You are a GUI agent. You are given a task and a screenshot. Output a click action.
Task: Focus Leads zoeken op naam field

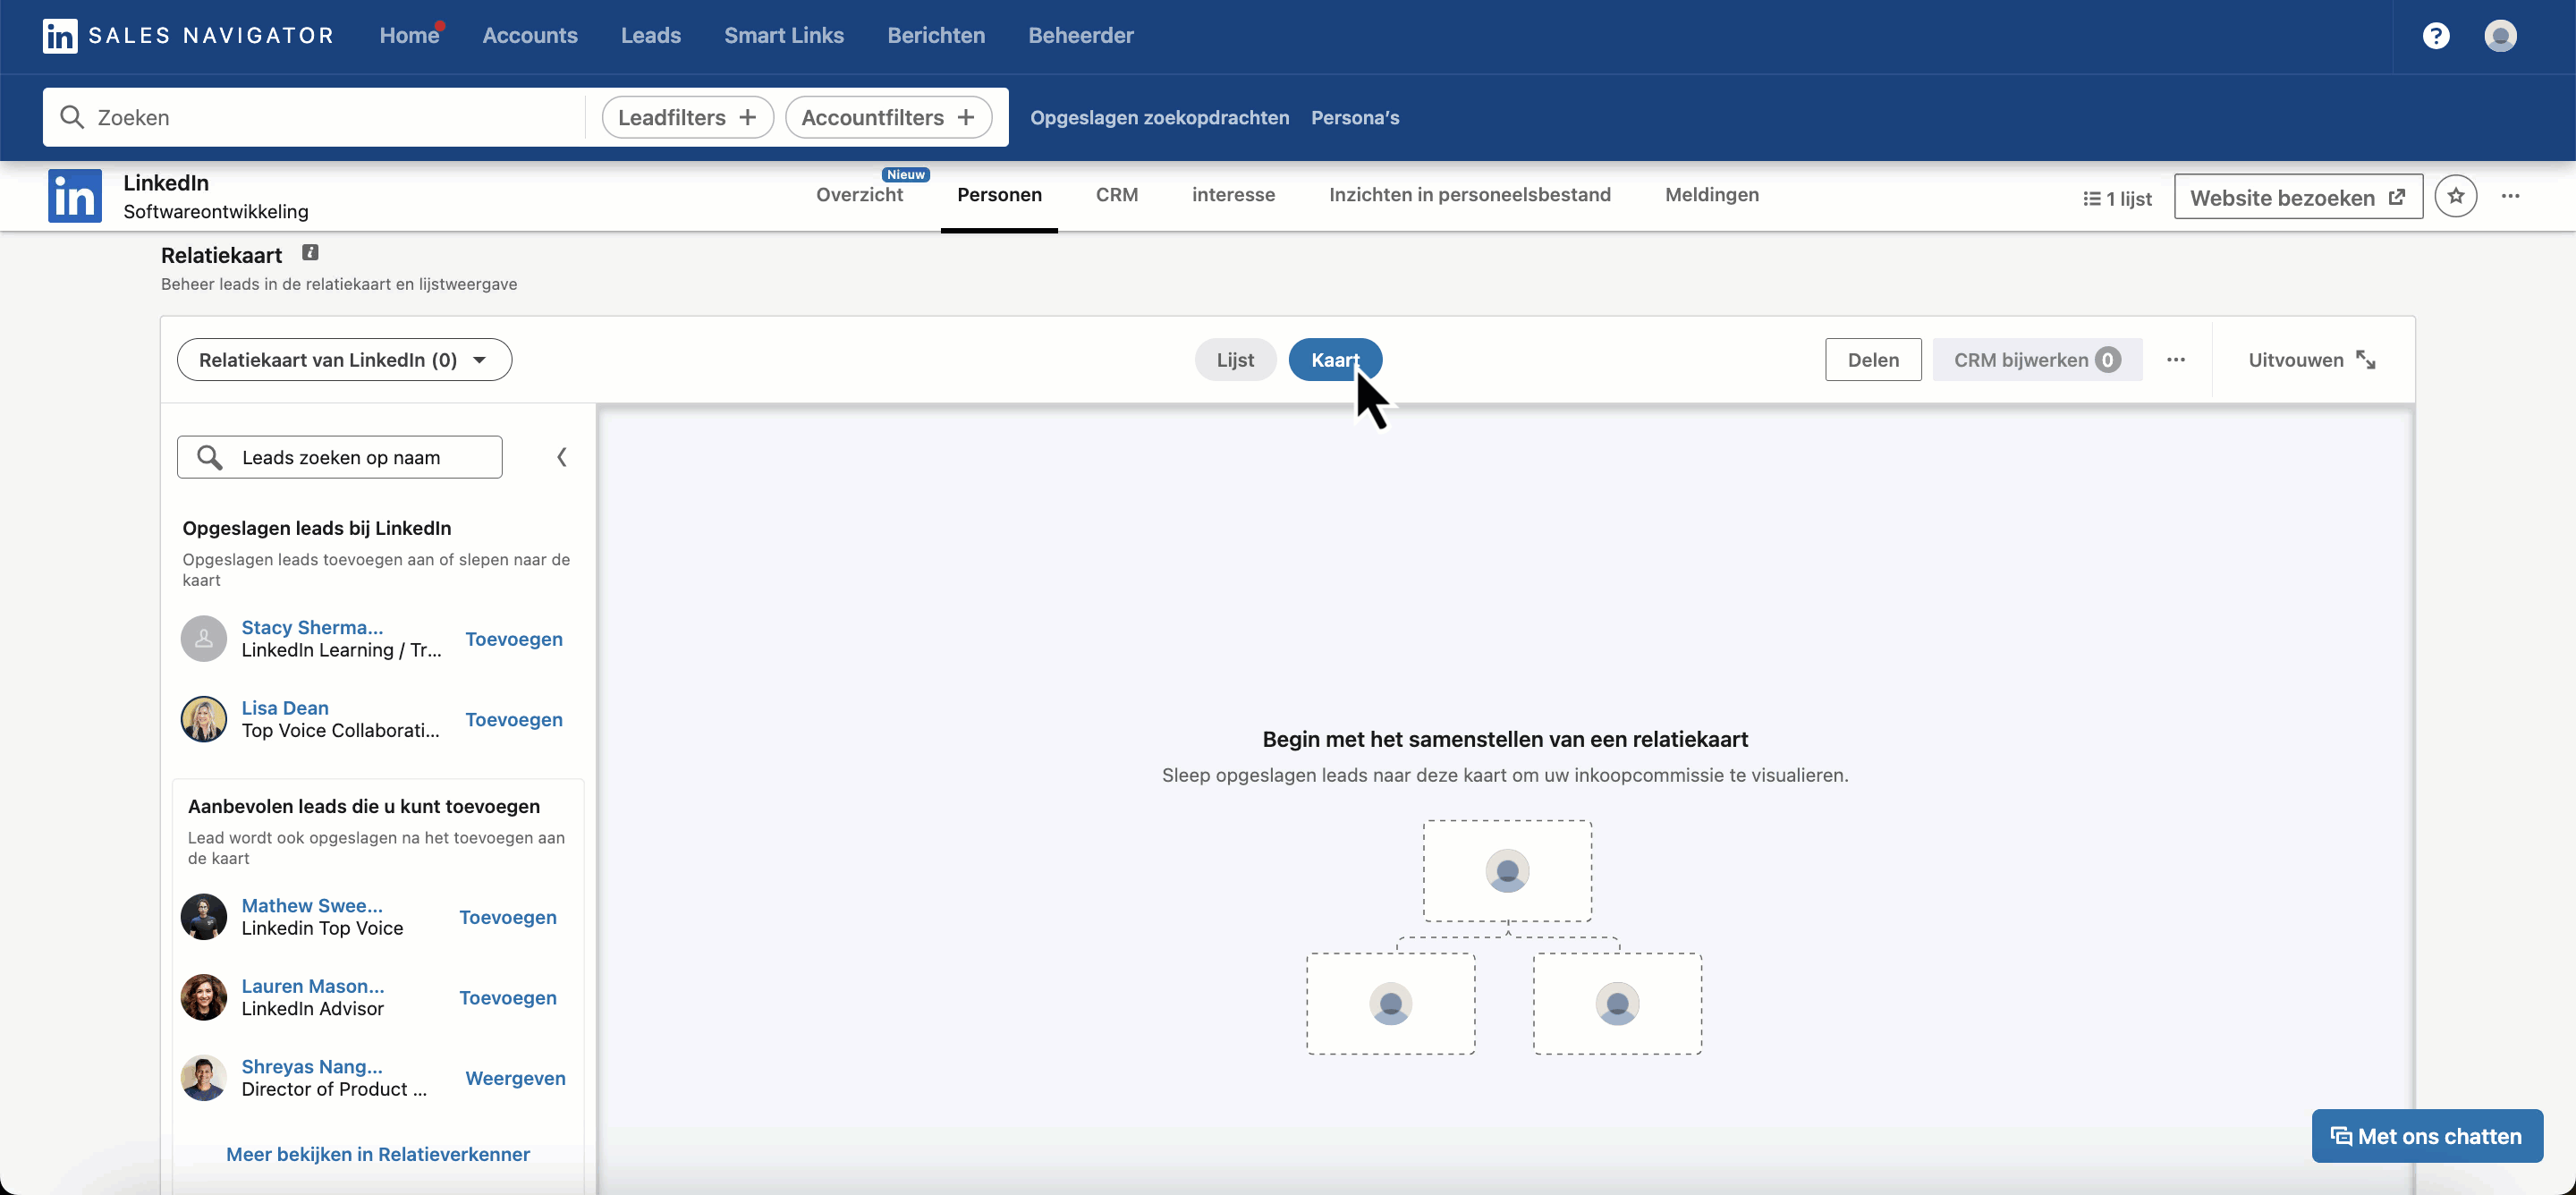click(x=340, y=457)
